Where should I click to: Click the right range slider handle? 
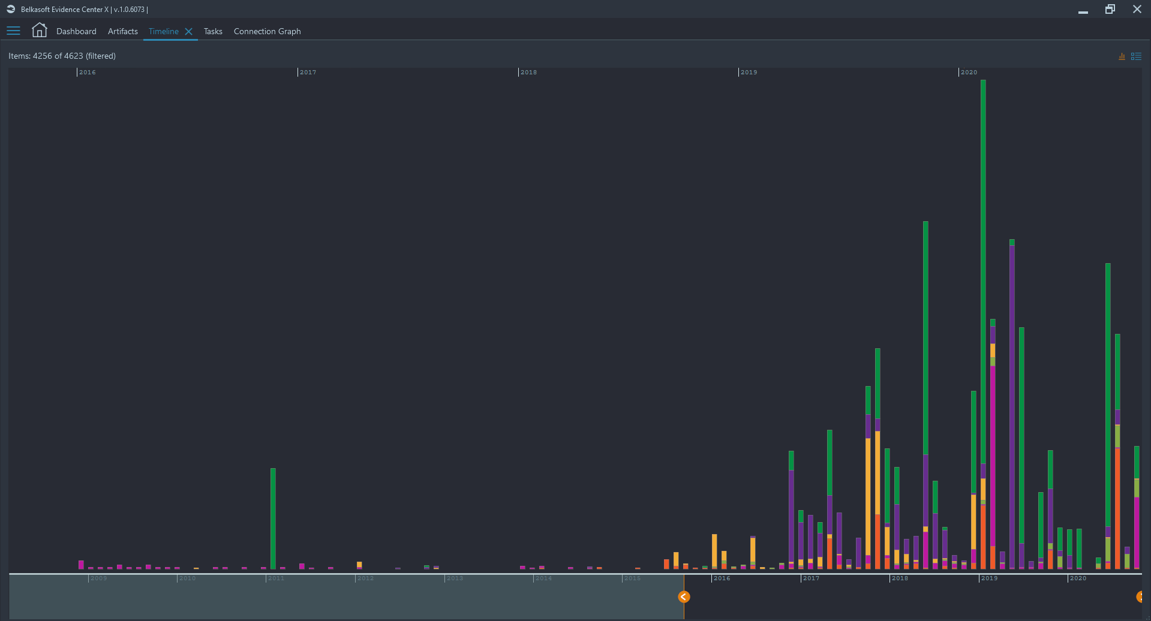(x=1140, y=597)
